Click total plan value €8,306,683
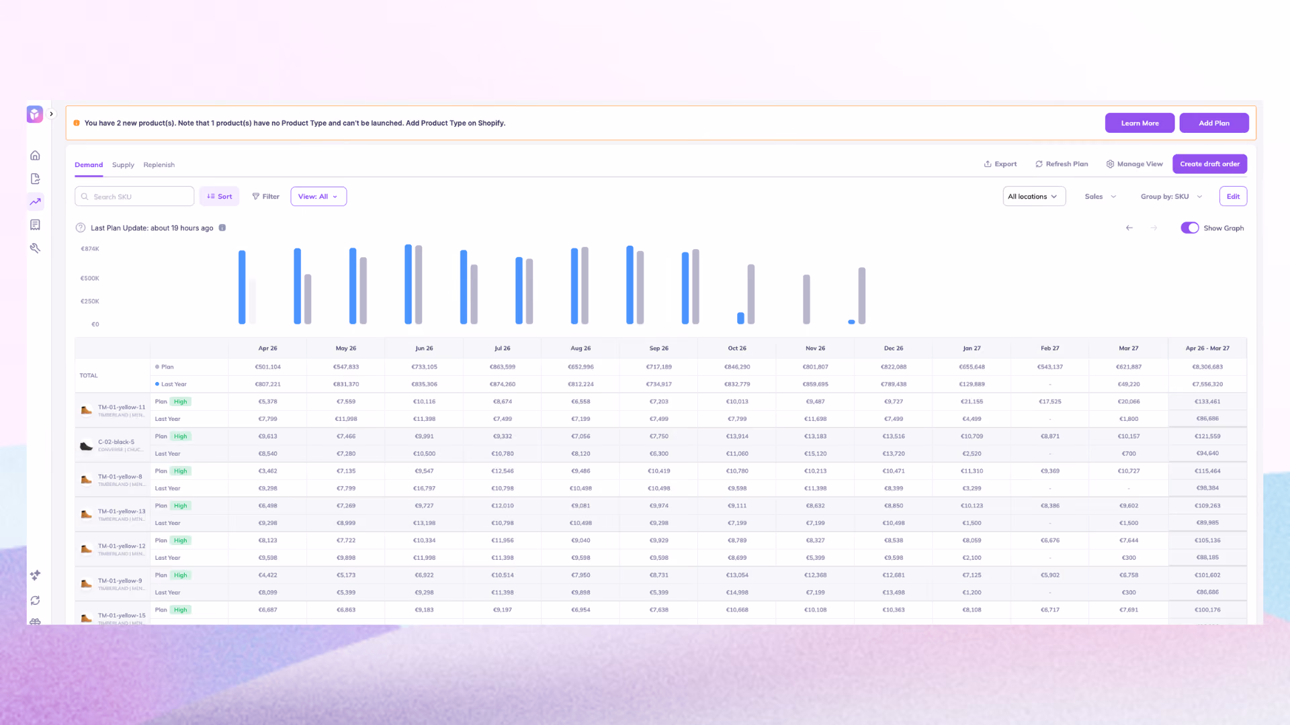 click(x=1207, y=367)
